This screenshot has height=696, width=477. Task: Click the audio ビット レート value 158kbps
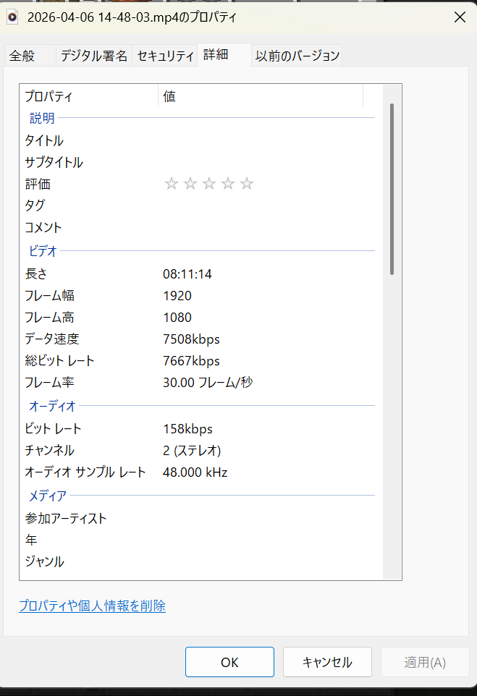[x=187, y=429]
